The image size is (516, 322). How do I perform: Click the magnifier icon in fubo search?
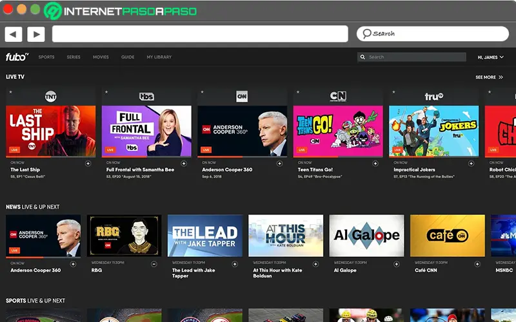(362, 57)
